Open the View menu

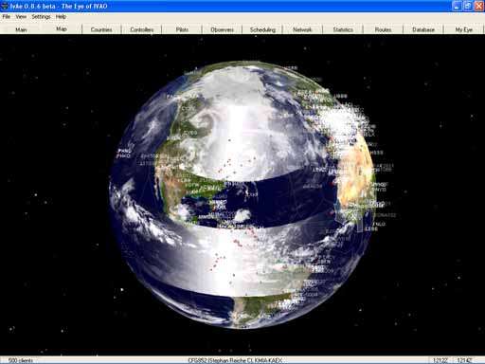[21, 17]
